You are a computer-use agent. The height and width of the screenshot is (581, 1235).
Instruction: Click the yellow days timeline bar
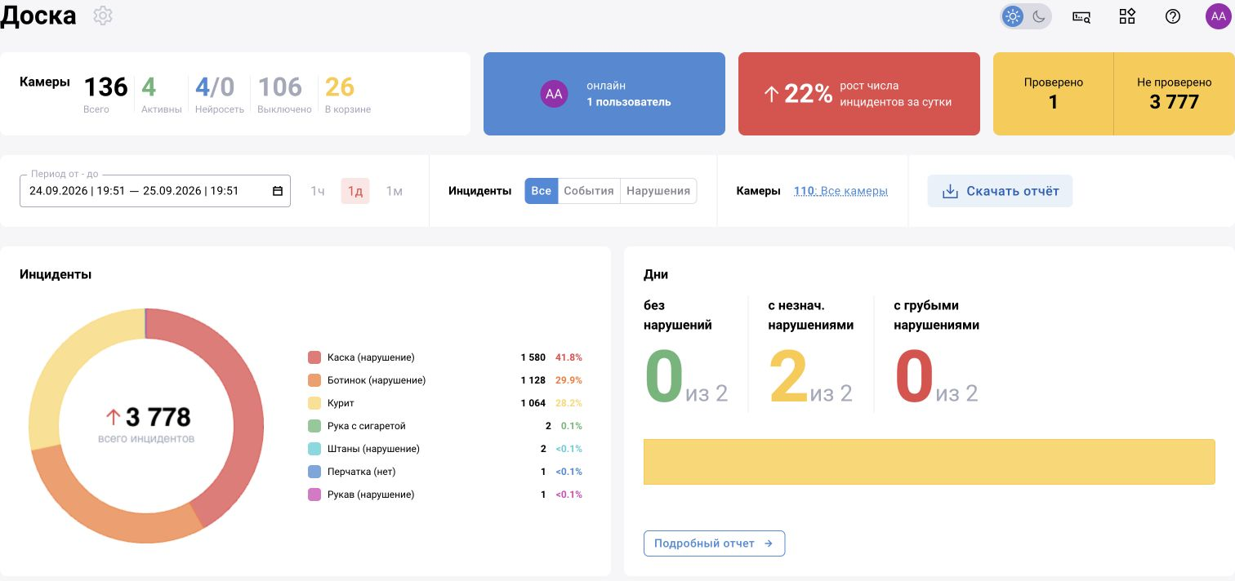click(x=929, y=462)
